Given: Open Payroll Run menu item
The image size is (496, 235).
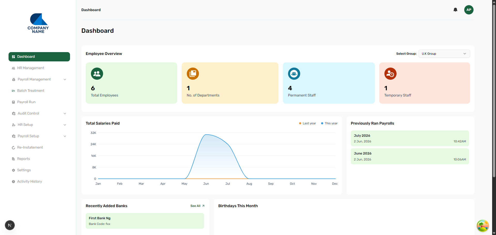Looking at the screenshot, I should coord(39,102).
